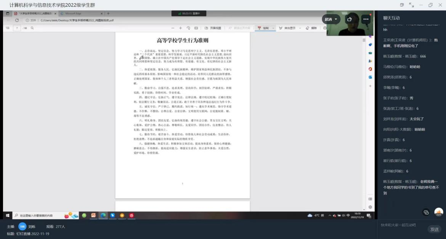Click host 刘烁's avatar

tap(22, 226)
